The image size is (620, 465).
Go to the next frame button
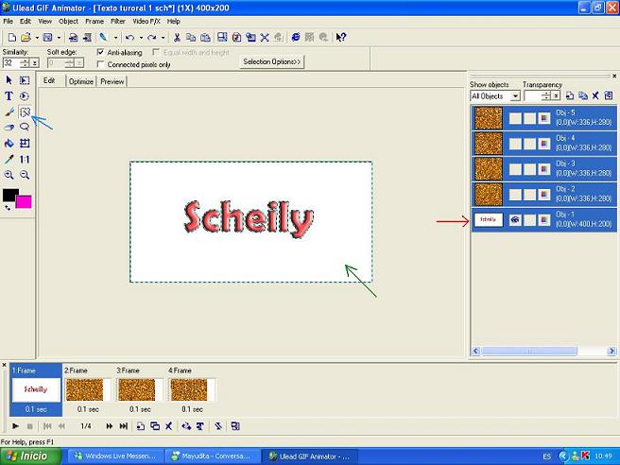[x=109, y=426]
